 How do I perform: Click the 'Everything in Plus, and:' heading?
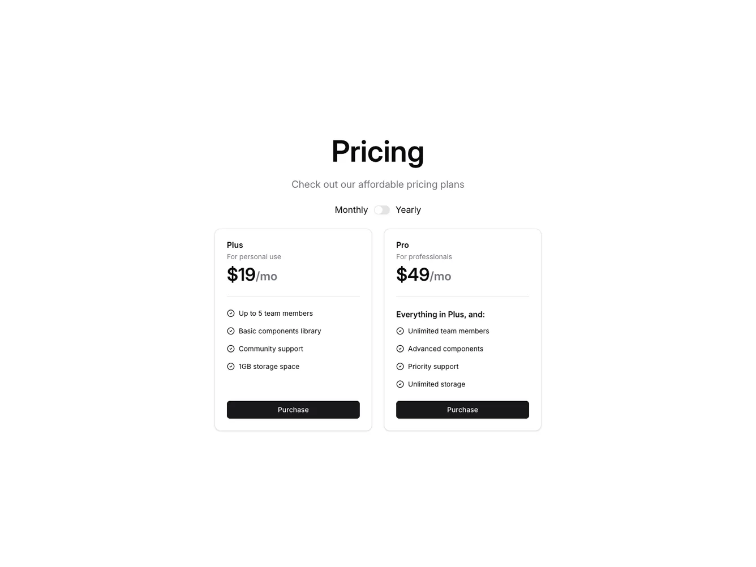(440, 314)
